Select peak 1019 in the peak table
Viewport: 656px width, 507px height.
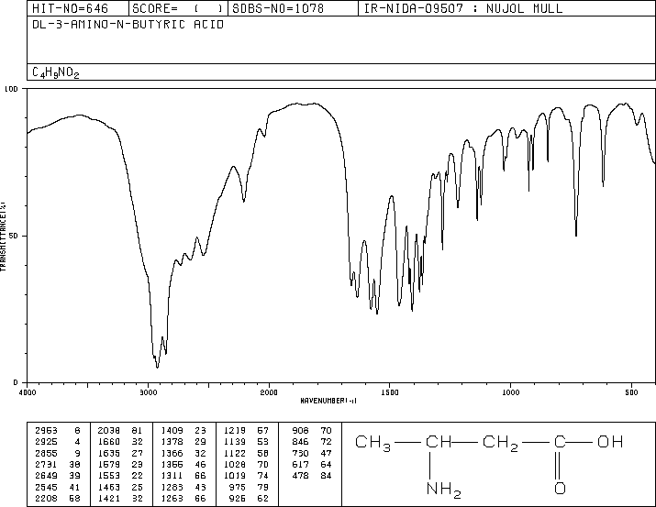point(235,476)
